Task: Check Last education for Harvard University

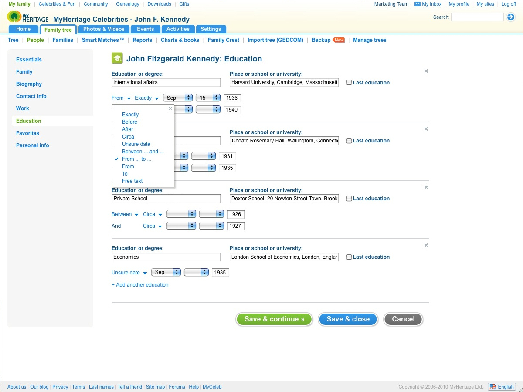Action: tap(349, 82)
